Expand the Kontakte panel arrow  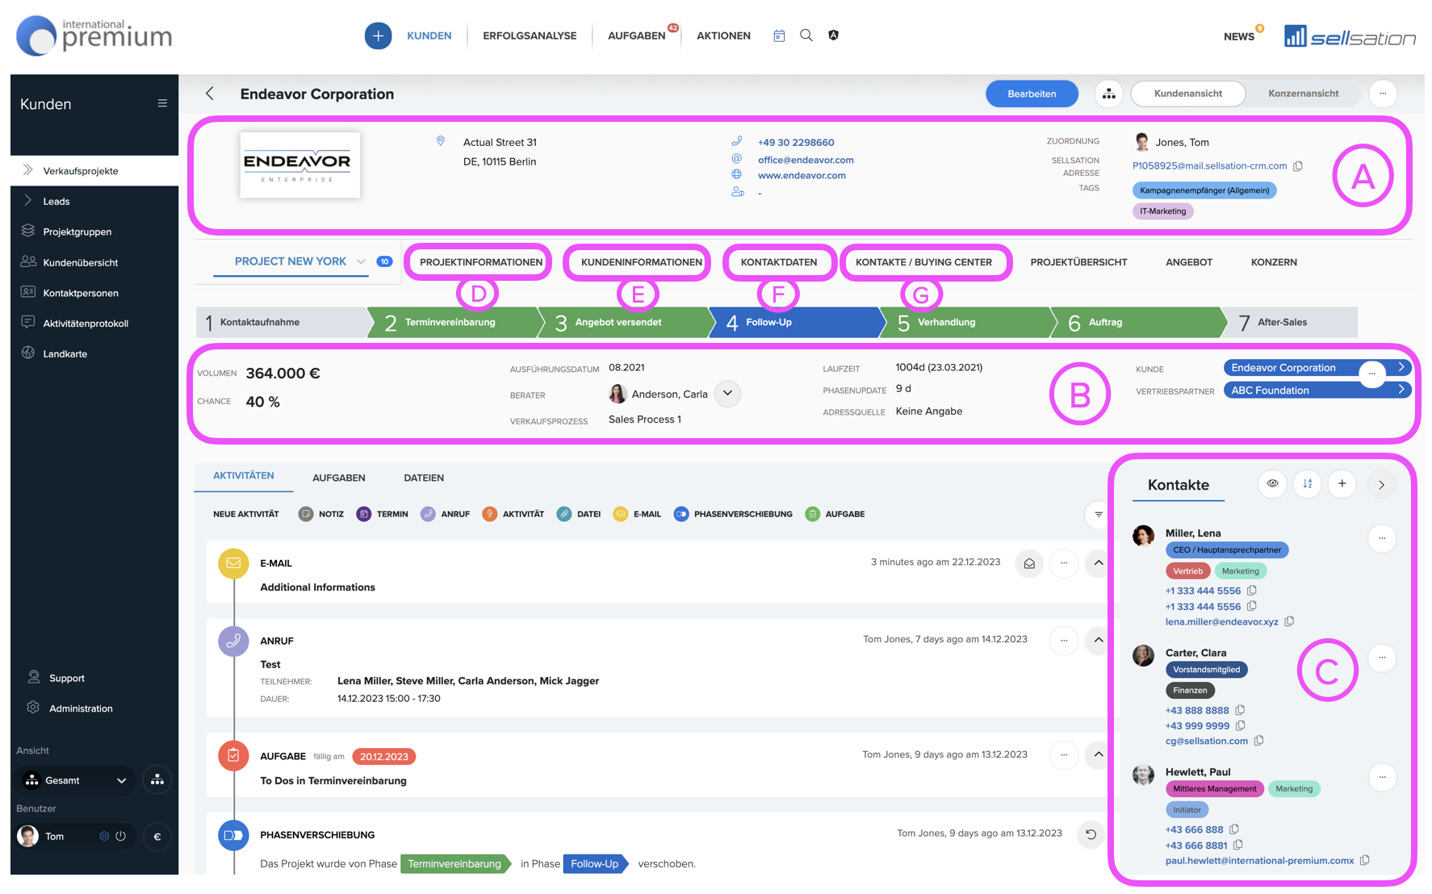(1381, 484)
